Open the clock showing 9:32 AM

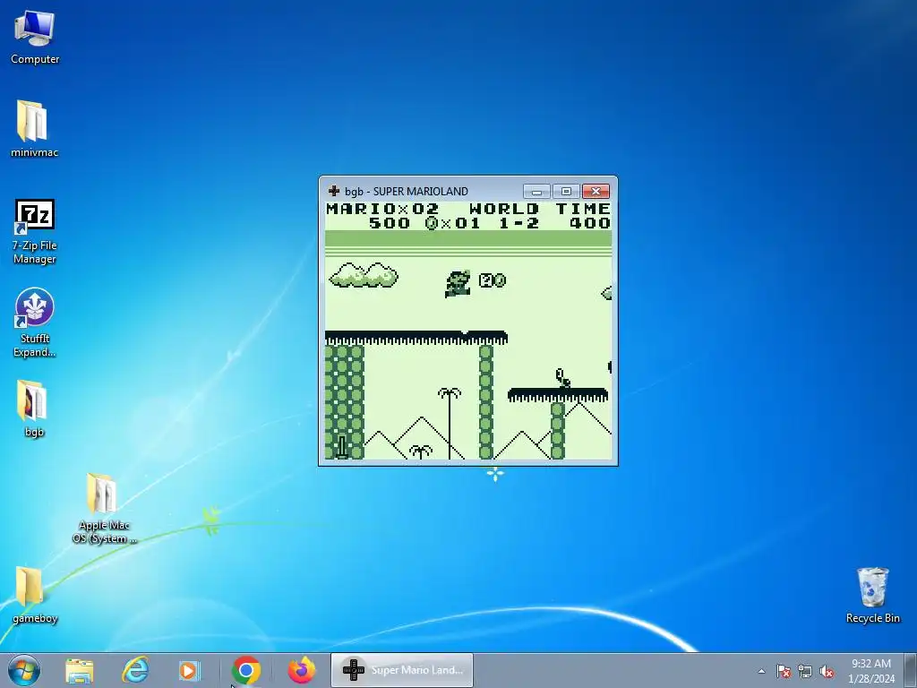(x=871, y=670)
